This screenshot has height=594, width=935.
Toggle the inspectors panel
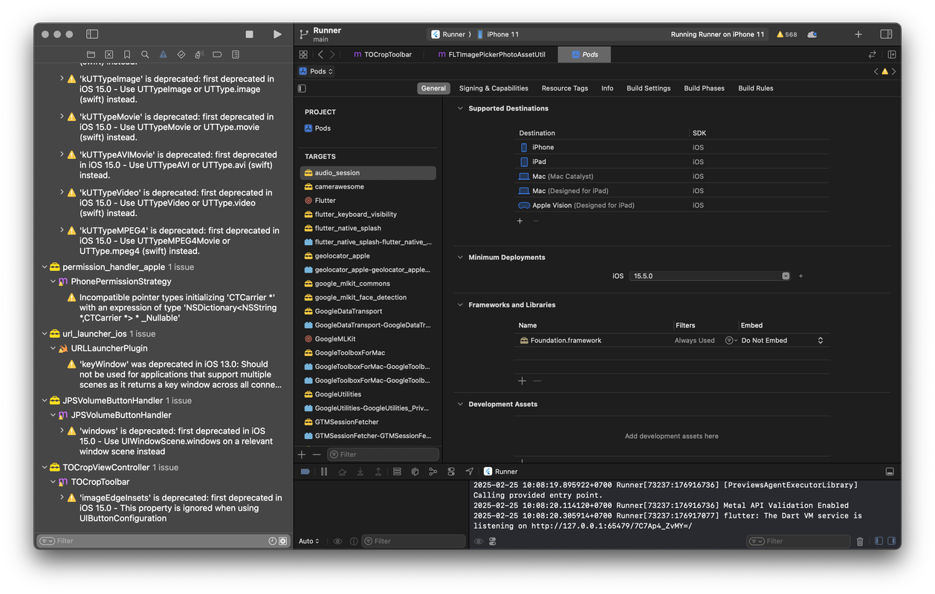pos(886,34)
